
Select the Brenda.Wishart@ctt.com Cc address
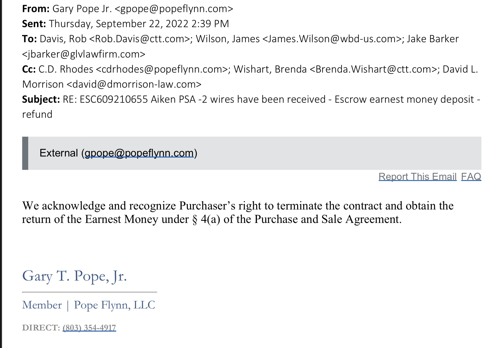(x=373, y=69)
